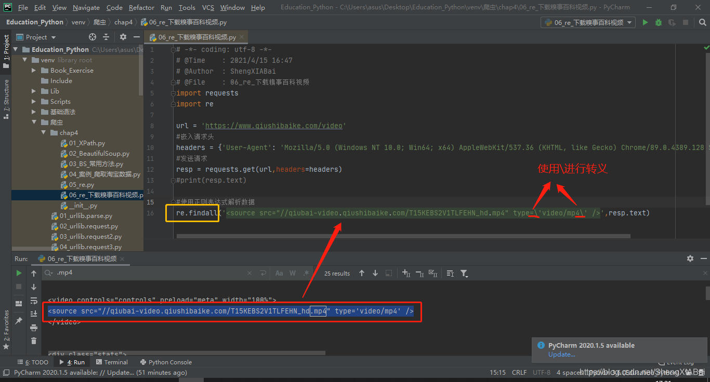Click the Stop icon in Run panel
This screenshot has height=382, width=710.
19,286
